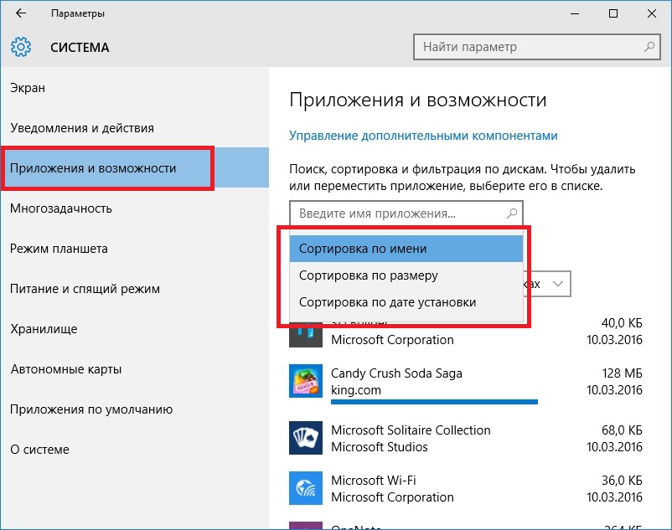Select the Microsoft Wi-Fi app icon

[x=306, y=488]
